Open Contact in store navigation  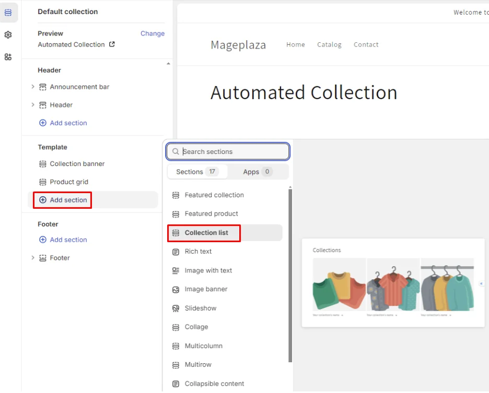[366, 44]
